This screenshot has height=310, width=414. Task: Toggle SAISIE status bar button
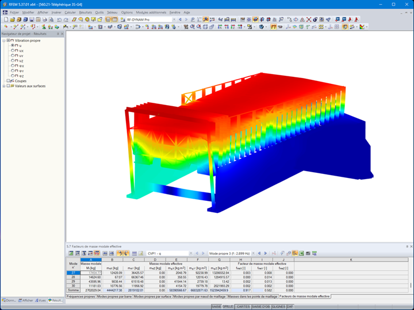(x=216, y=307)
